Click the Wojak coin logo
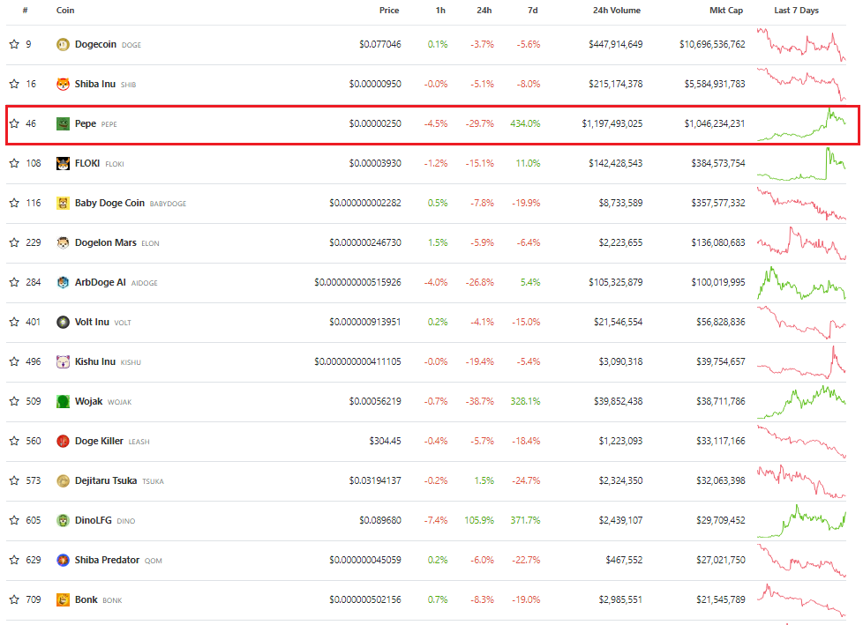 point(64,401)
